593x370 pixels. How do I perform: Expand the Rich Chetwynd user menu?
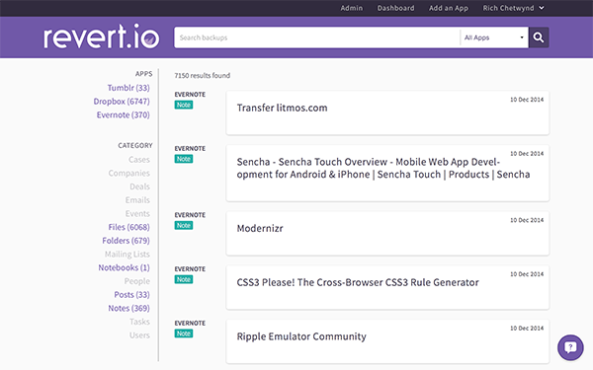[x=513, y=8]
